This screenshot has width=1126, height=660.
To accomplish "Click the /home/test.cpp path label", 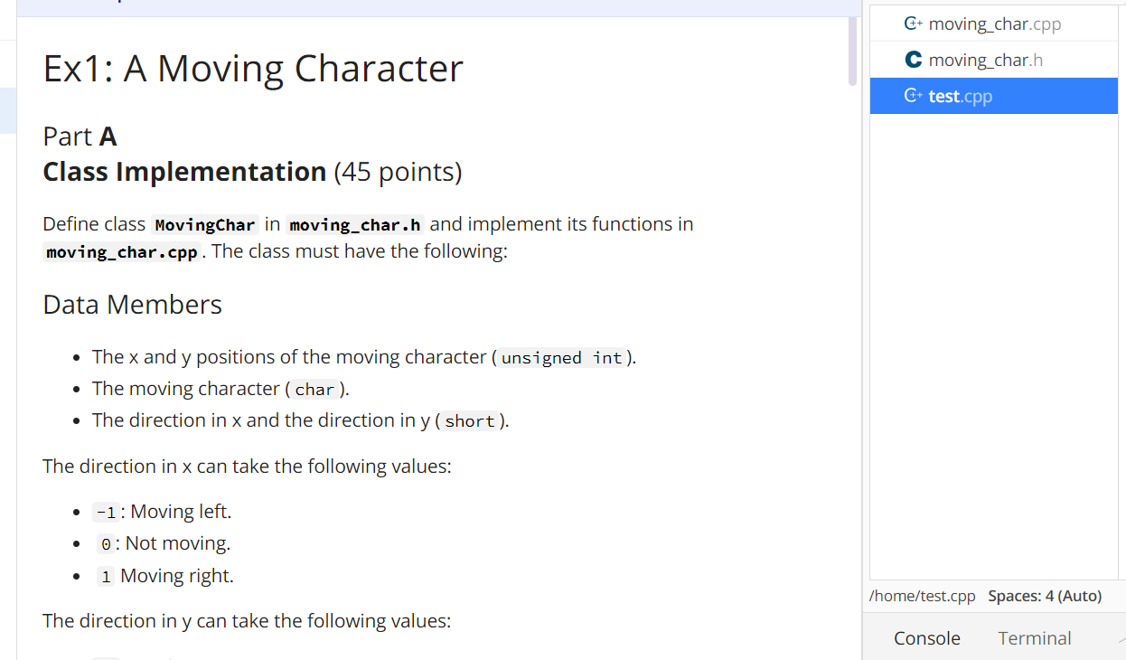I will point(922,596).
